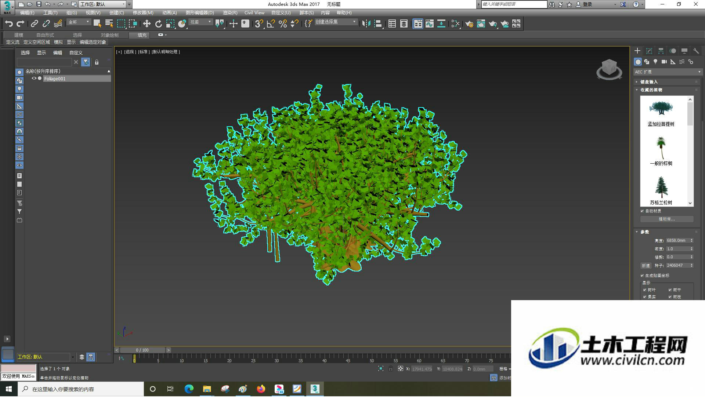Open the Curve Editor icon
The width and height of the screenshot is (705, 397).
pyautogui.click(x=429, y=24)
